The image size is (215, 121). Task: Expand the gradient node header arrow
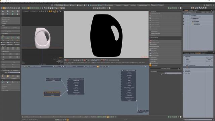pyautogui.click(x=69, y=79)
